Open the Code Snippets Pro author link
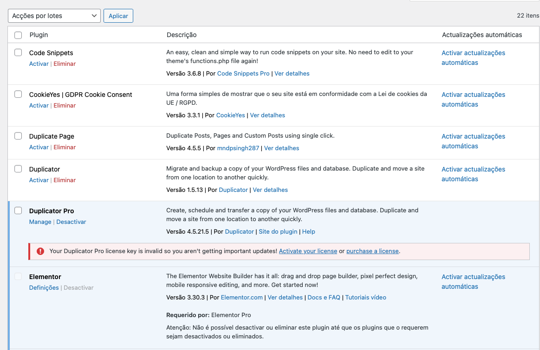The image size is (540, 350). (243, 74)
